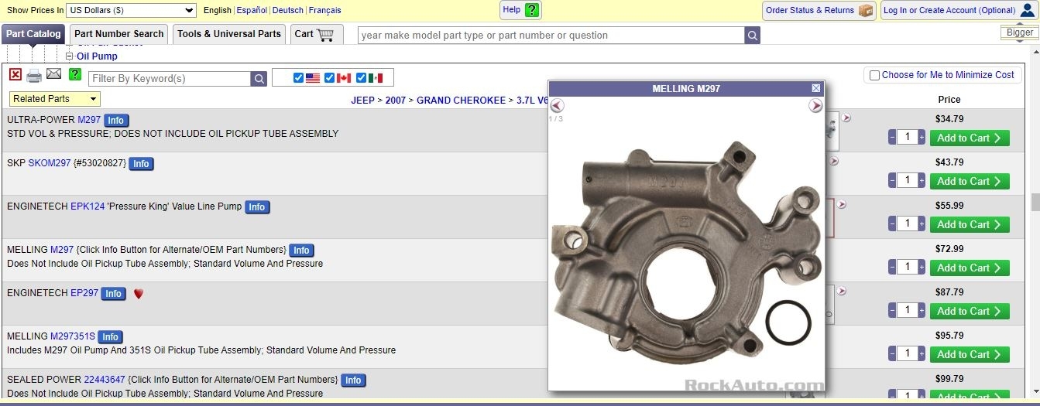This screenshot has height=406, width=1040.
Task: Click Log In or Create Account
Action: pos(959,11)
